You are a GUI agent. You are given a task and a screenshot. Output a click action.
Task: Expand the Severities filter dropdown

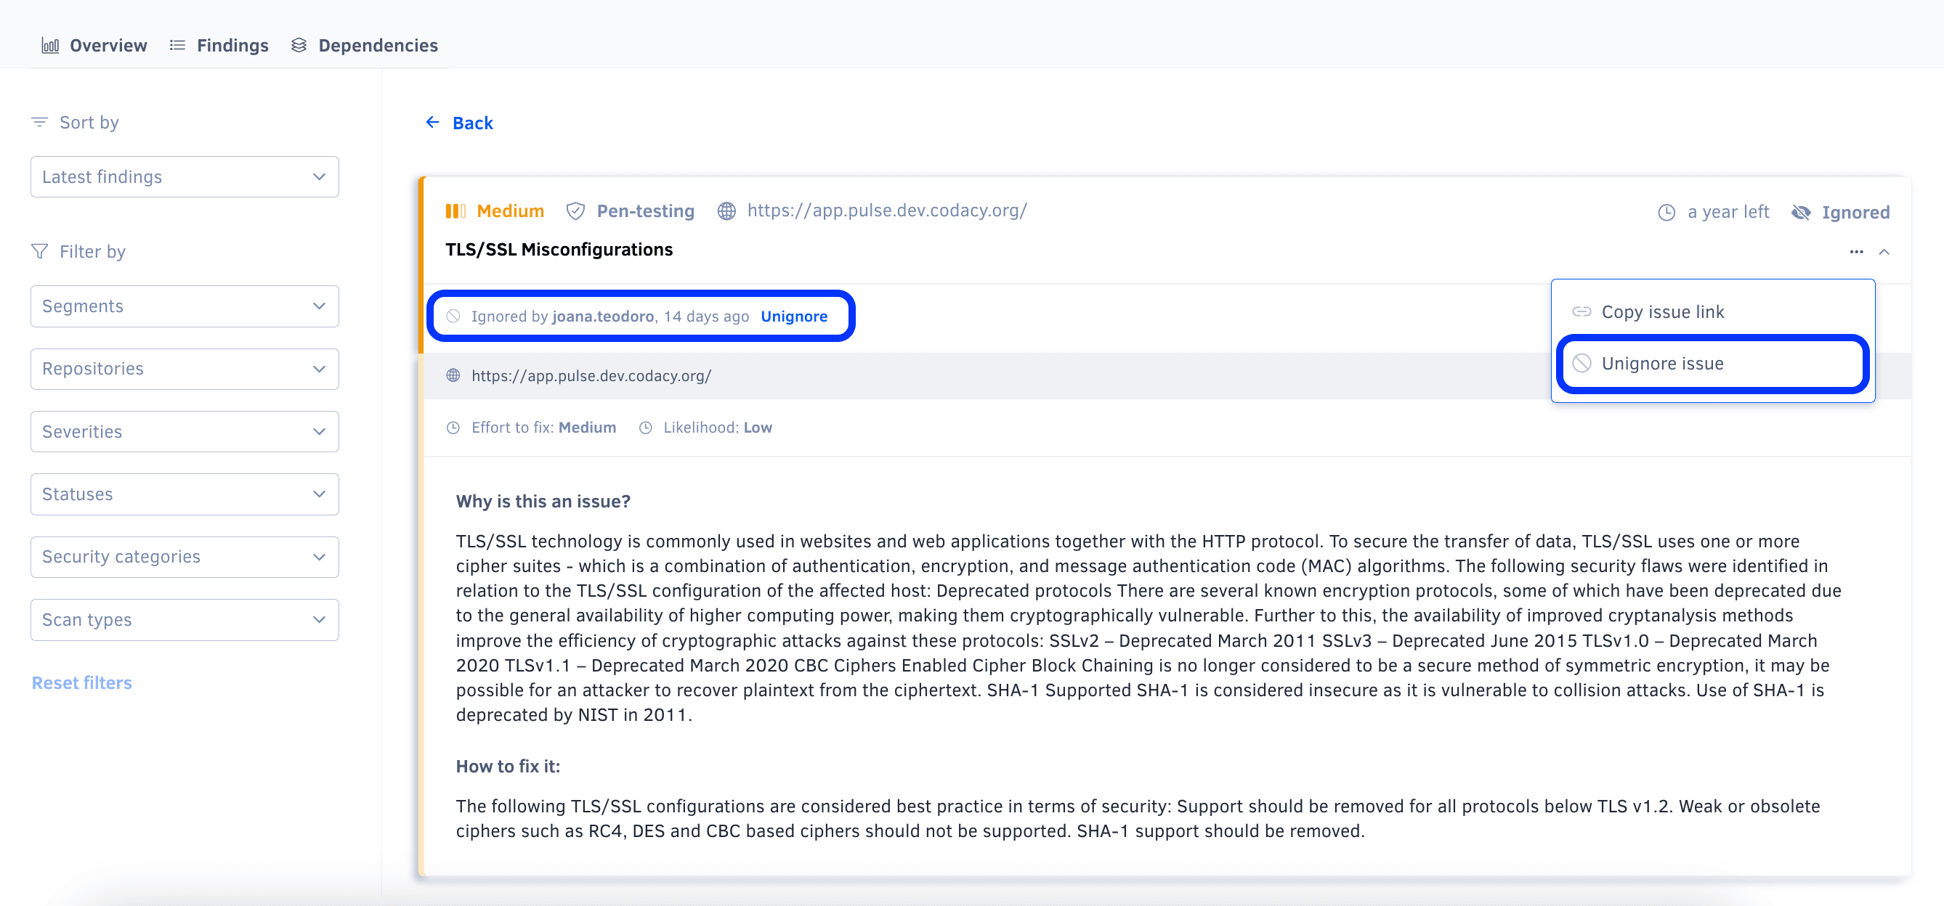[184, 431]
